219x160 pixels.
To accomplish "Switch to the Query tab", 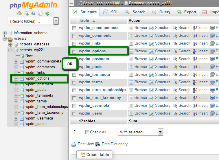I will [161, 12].
